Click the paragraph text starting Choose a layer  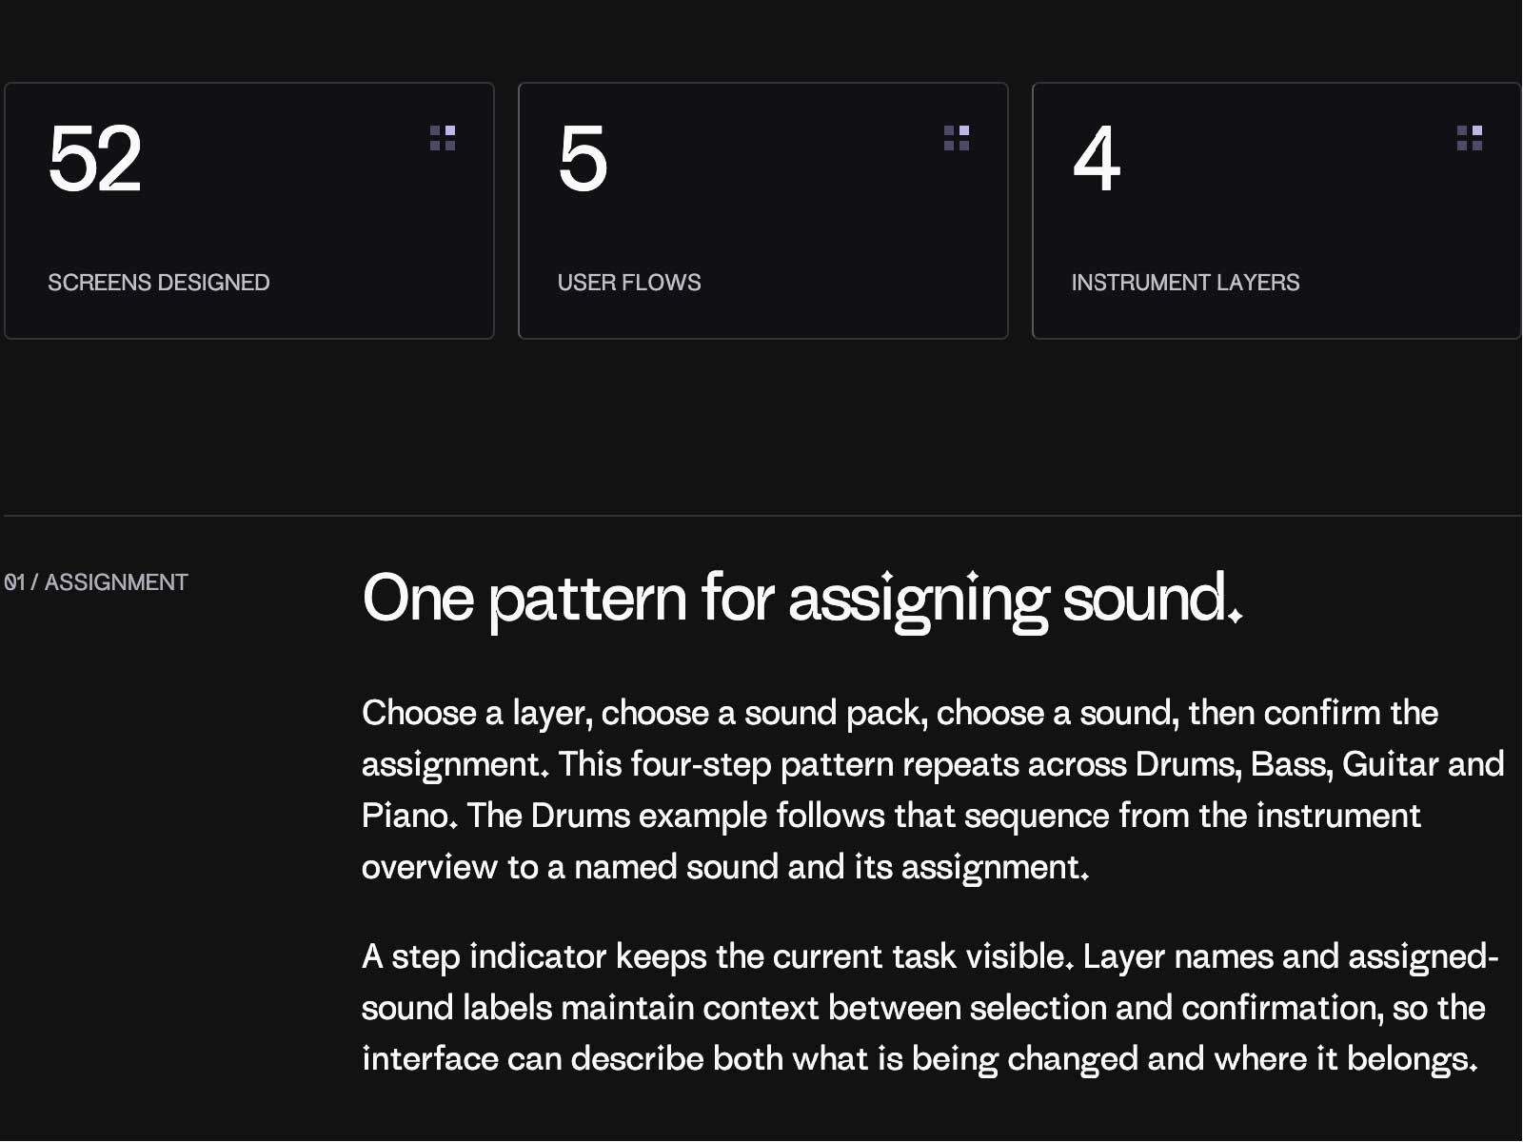tap(933, 790)
